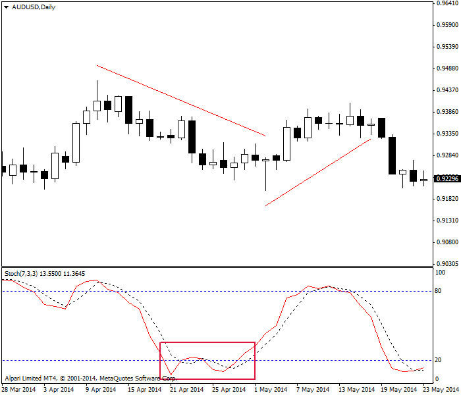
Task: Select the ascending red trend line
Action: click(x=318, y=172)
